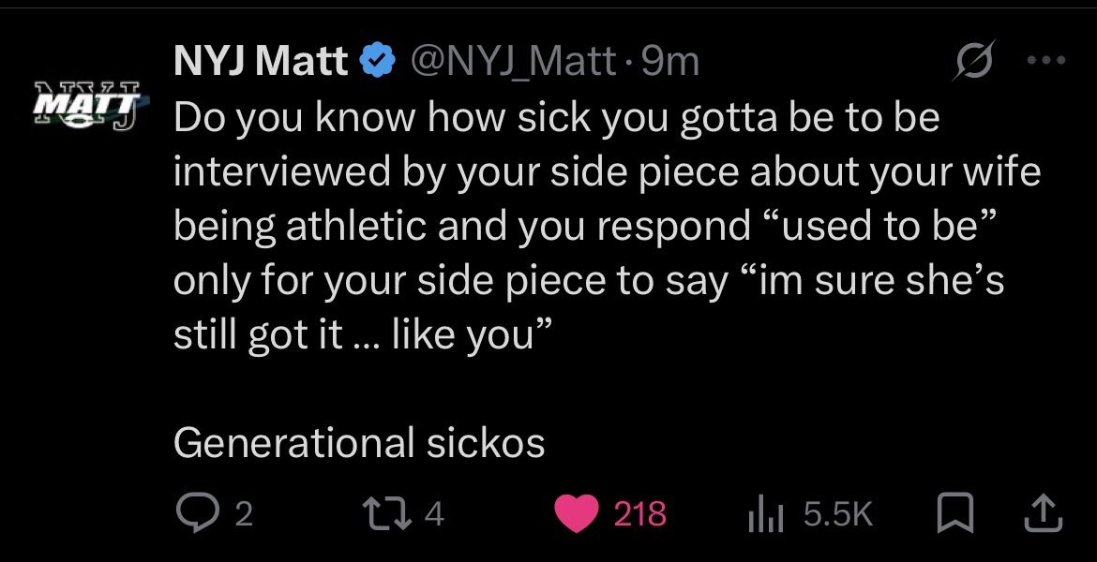Click the NYJ Matt display name
The width and height of the screenshot is (1097, 562).
coord(261,62)
